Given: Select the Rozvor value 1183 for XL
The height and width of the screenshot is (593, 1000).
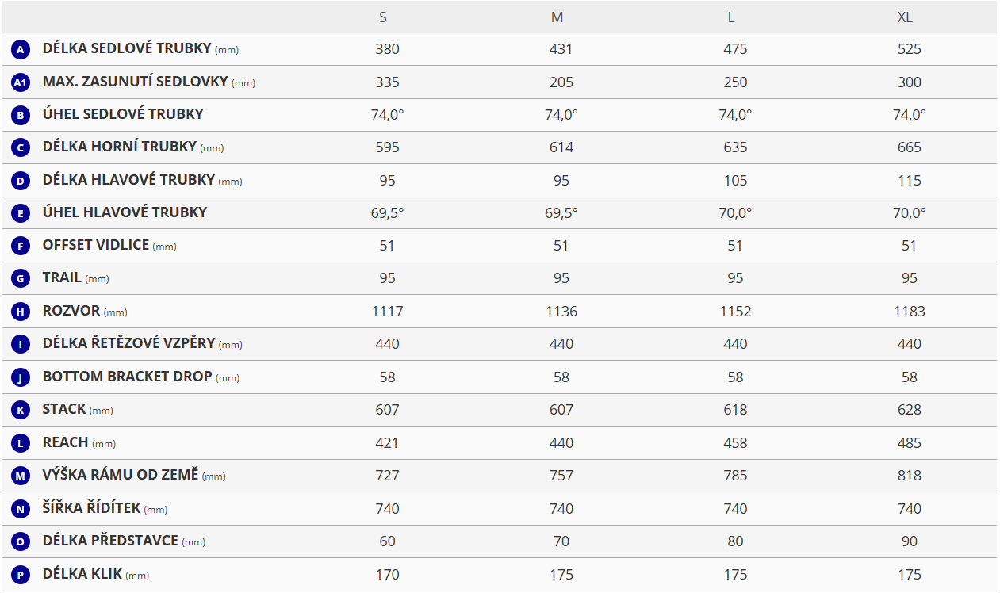Looking at the screenshot, I should tap(909, 312).
